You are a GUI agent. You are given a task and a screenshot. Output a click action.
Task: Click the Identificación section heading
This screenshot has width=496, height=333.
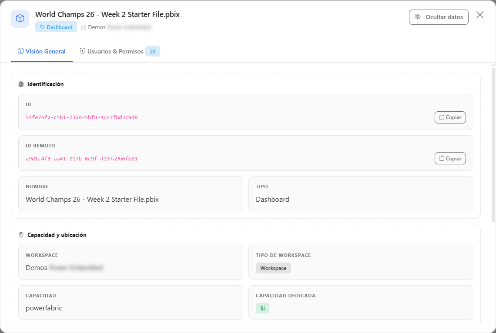tap(46, 84)
